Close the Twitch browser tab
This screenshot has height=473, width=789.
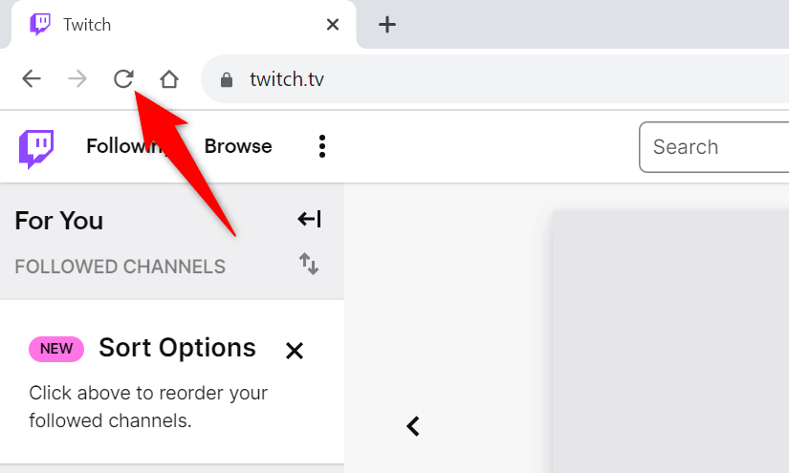tap(333, 25)
